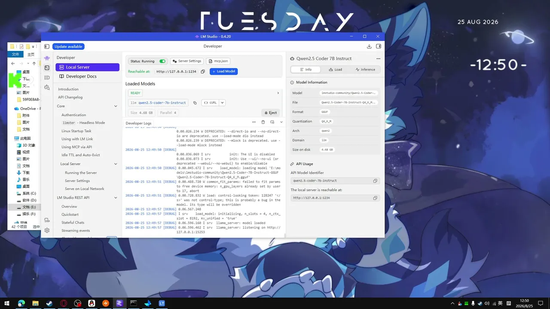Open Server Settings
Screen dimensions: 550x309
pyautogui.click(x=187, y=61)
